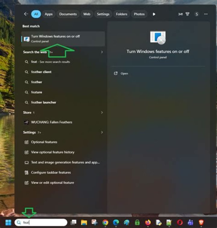Image resolution: width=217 pixels, height=228 pixels.
Task: Expand the Store section chevron
Action: tap(102, 112)
